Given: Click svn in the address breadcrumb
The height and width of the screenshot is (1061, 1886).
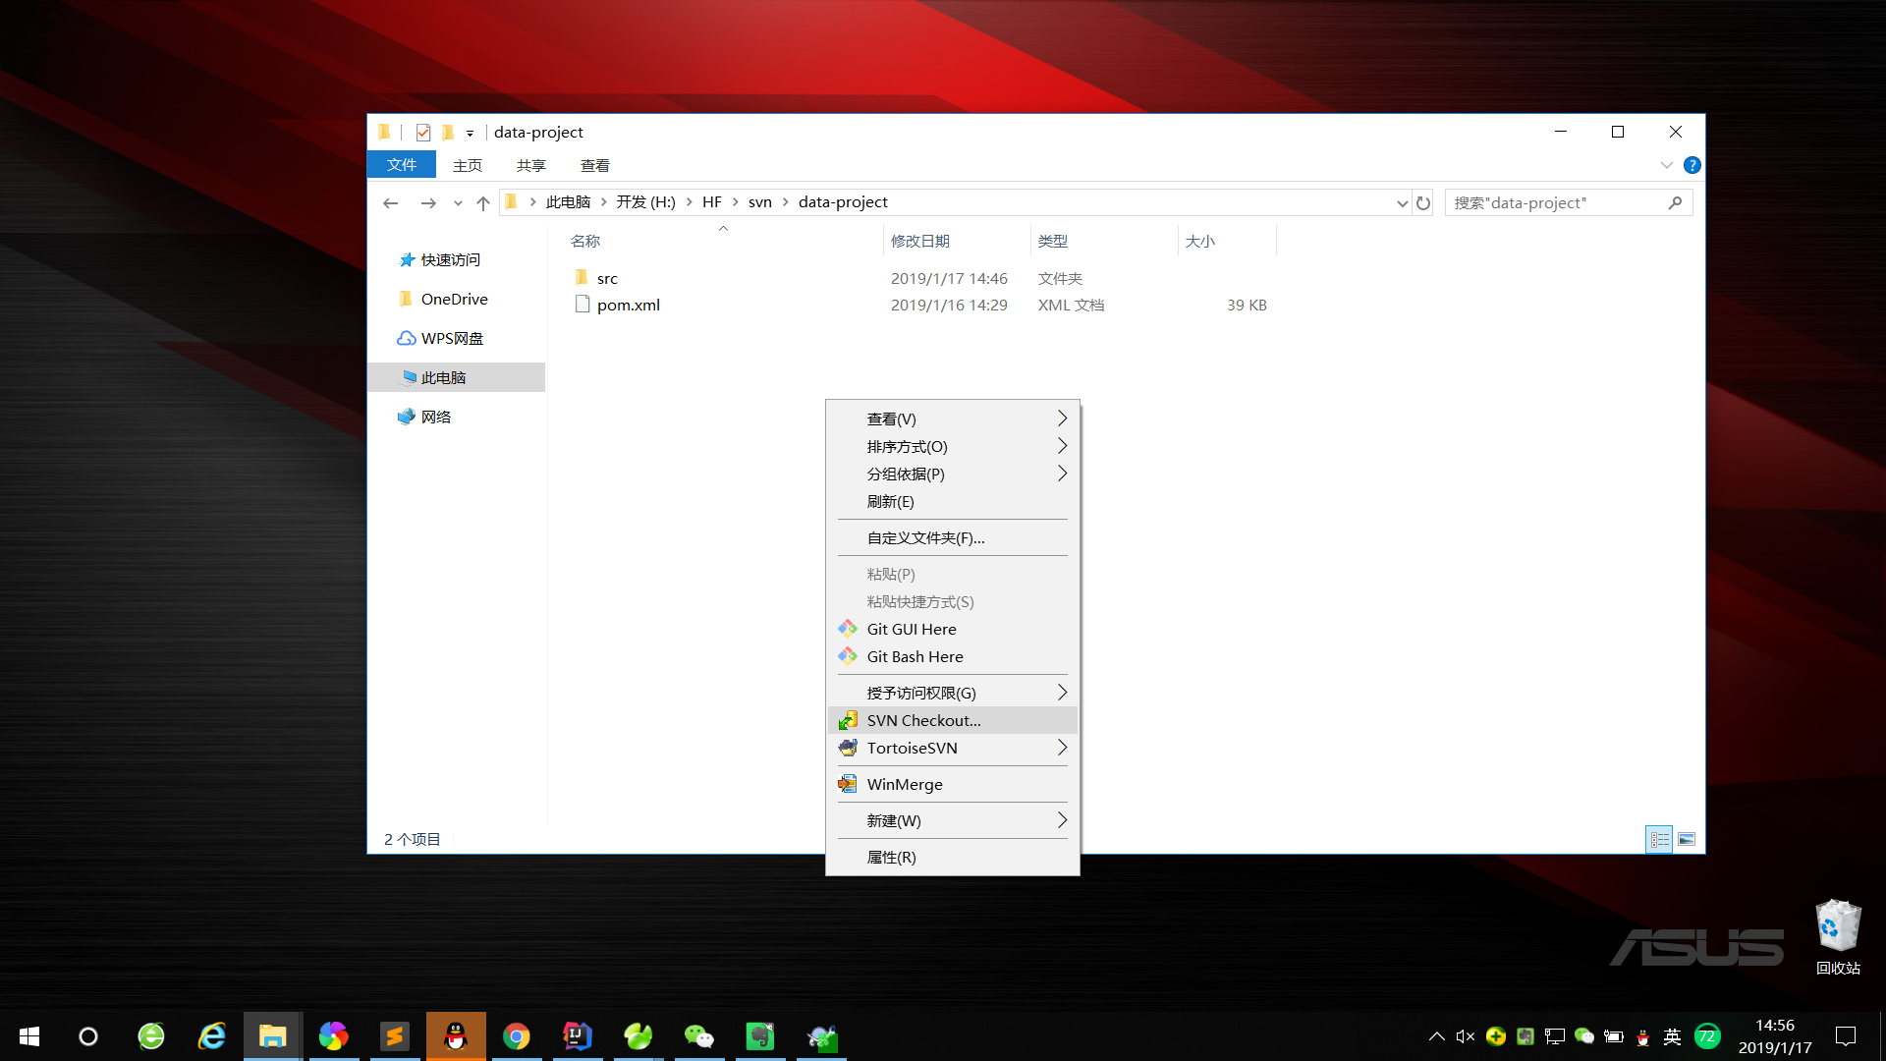Looking at the screenshot, I should (x=759, y=201).
